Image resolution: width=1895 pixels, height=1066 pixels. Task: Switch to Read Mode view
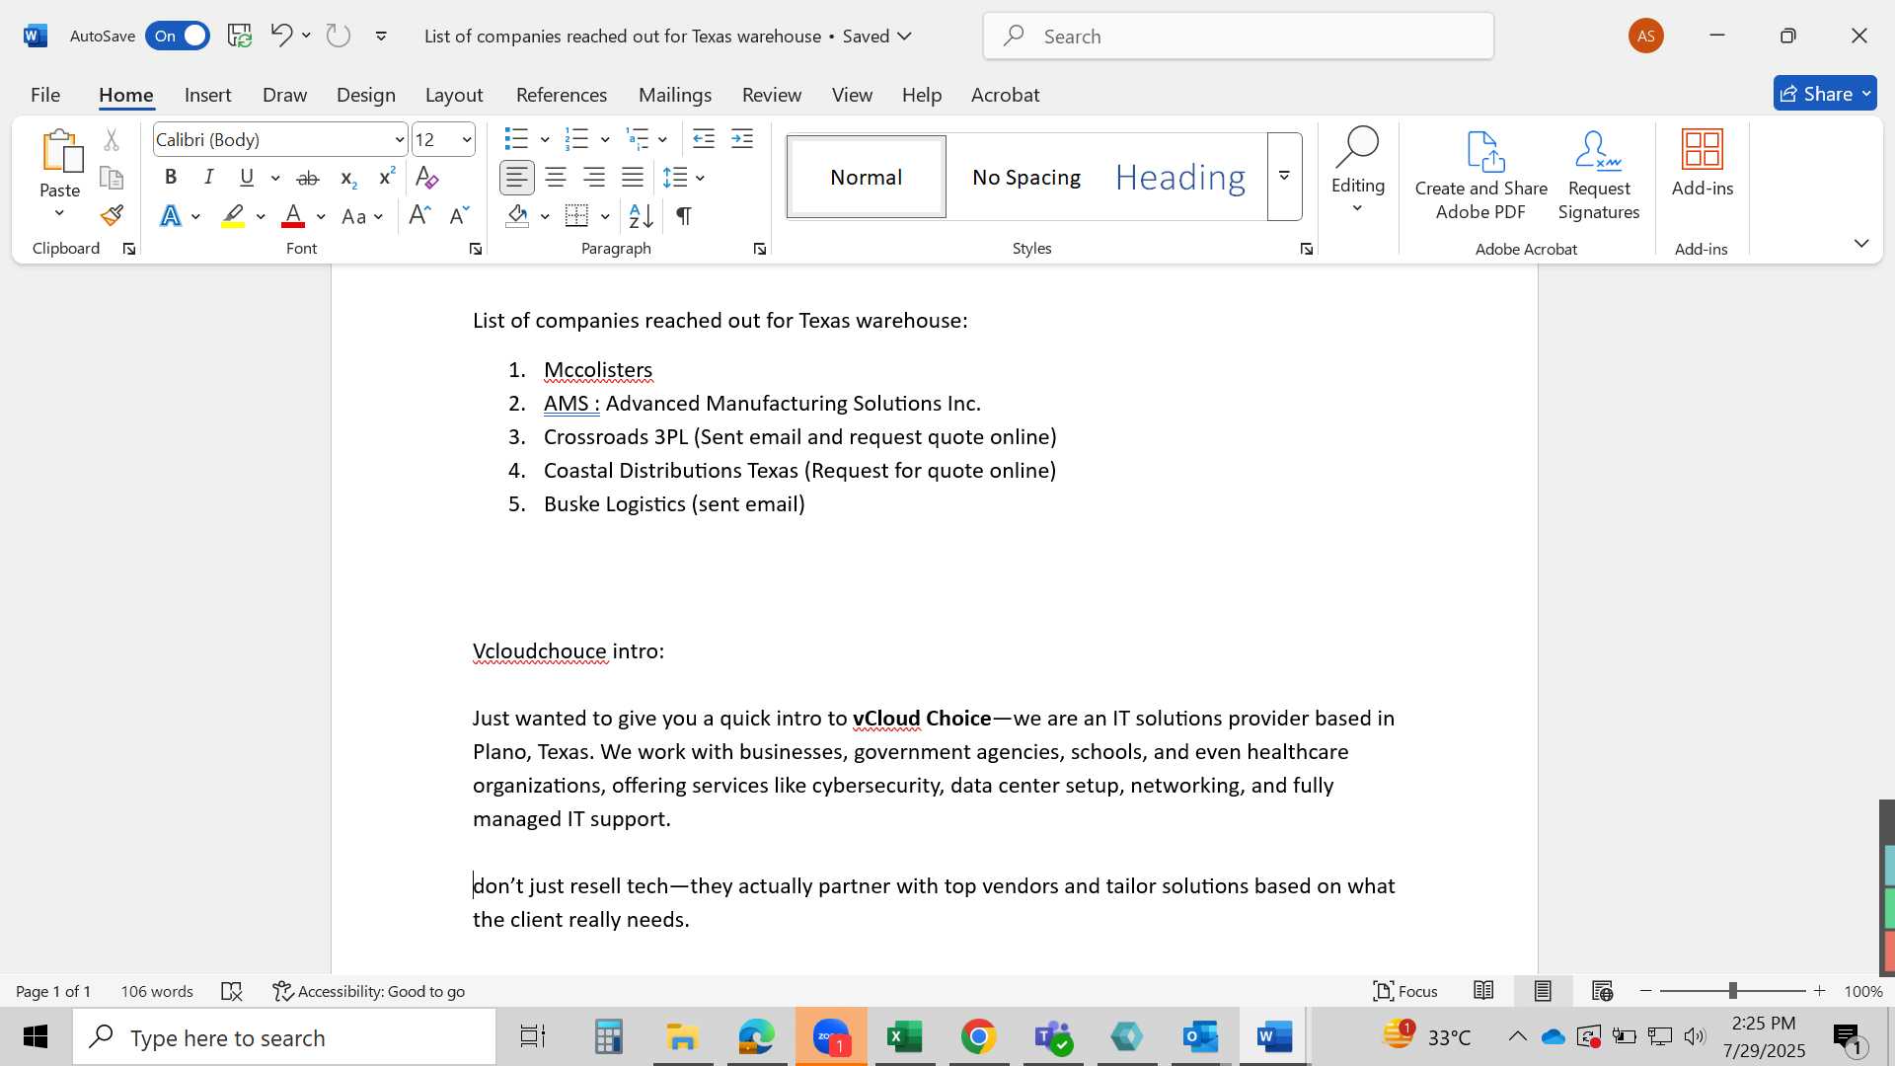click(1483, 991)
